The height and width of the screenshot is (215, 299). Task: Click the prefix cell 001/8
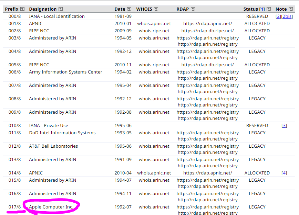click(15, 24)
